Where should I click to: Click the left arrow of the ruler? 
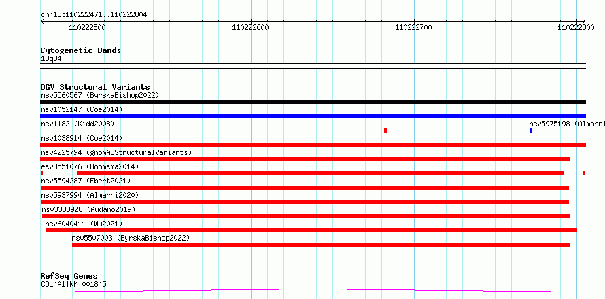point(42,21)
